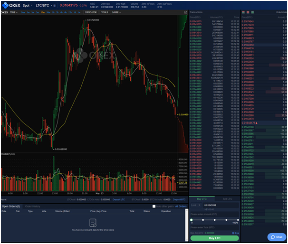Select the Line chart interval
Viewport: 288px width, 244px height.
(23, 12)
